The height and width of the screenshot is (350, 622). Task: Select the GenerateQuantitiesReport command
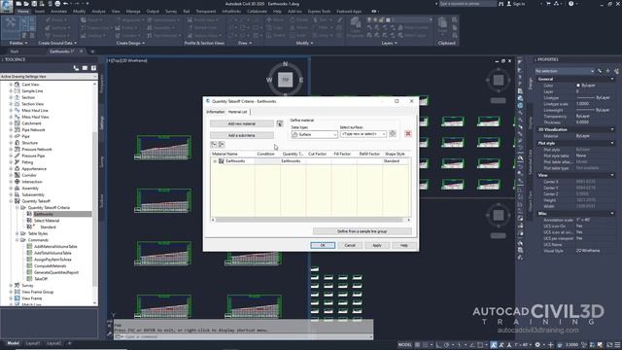click(x=56, y=272)
